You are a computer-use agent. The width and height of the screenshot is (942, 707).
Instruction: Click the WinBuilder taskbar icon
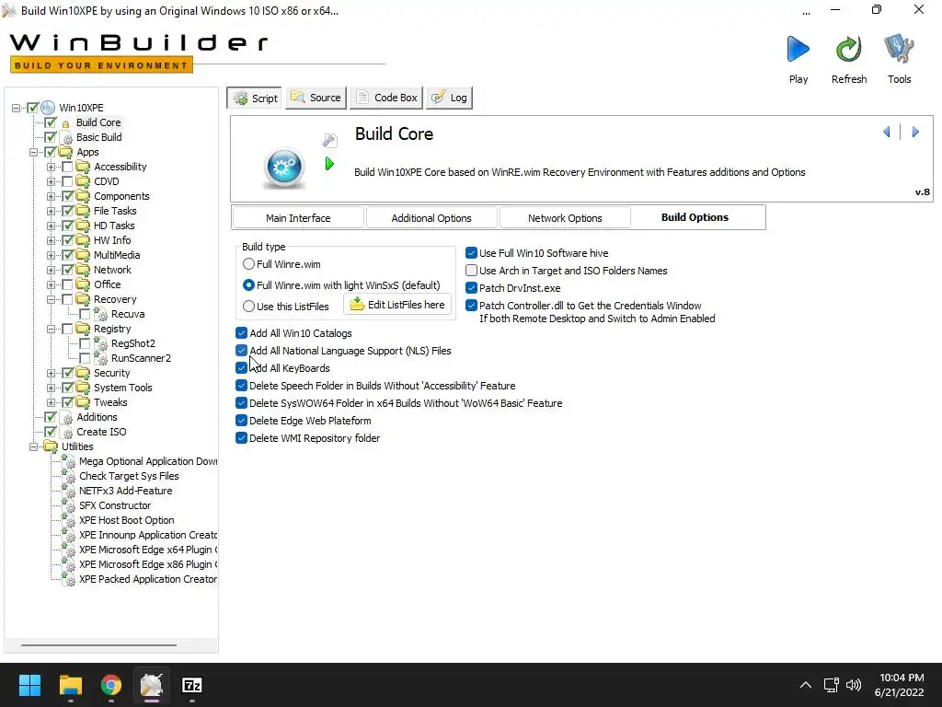tap(152, 685)
